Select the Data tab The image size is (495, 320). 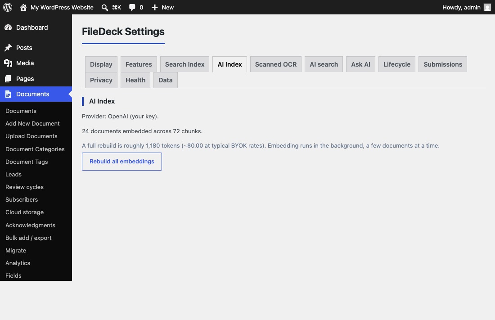tap(166, 80)
